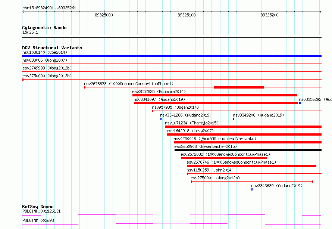Click the 15q26.1 cytogenetic band label
Viewport: 332px width, 229px height.
coord(30,33)
